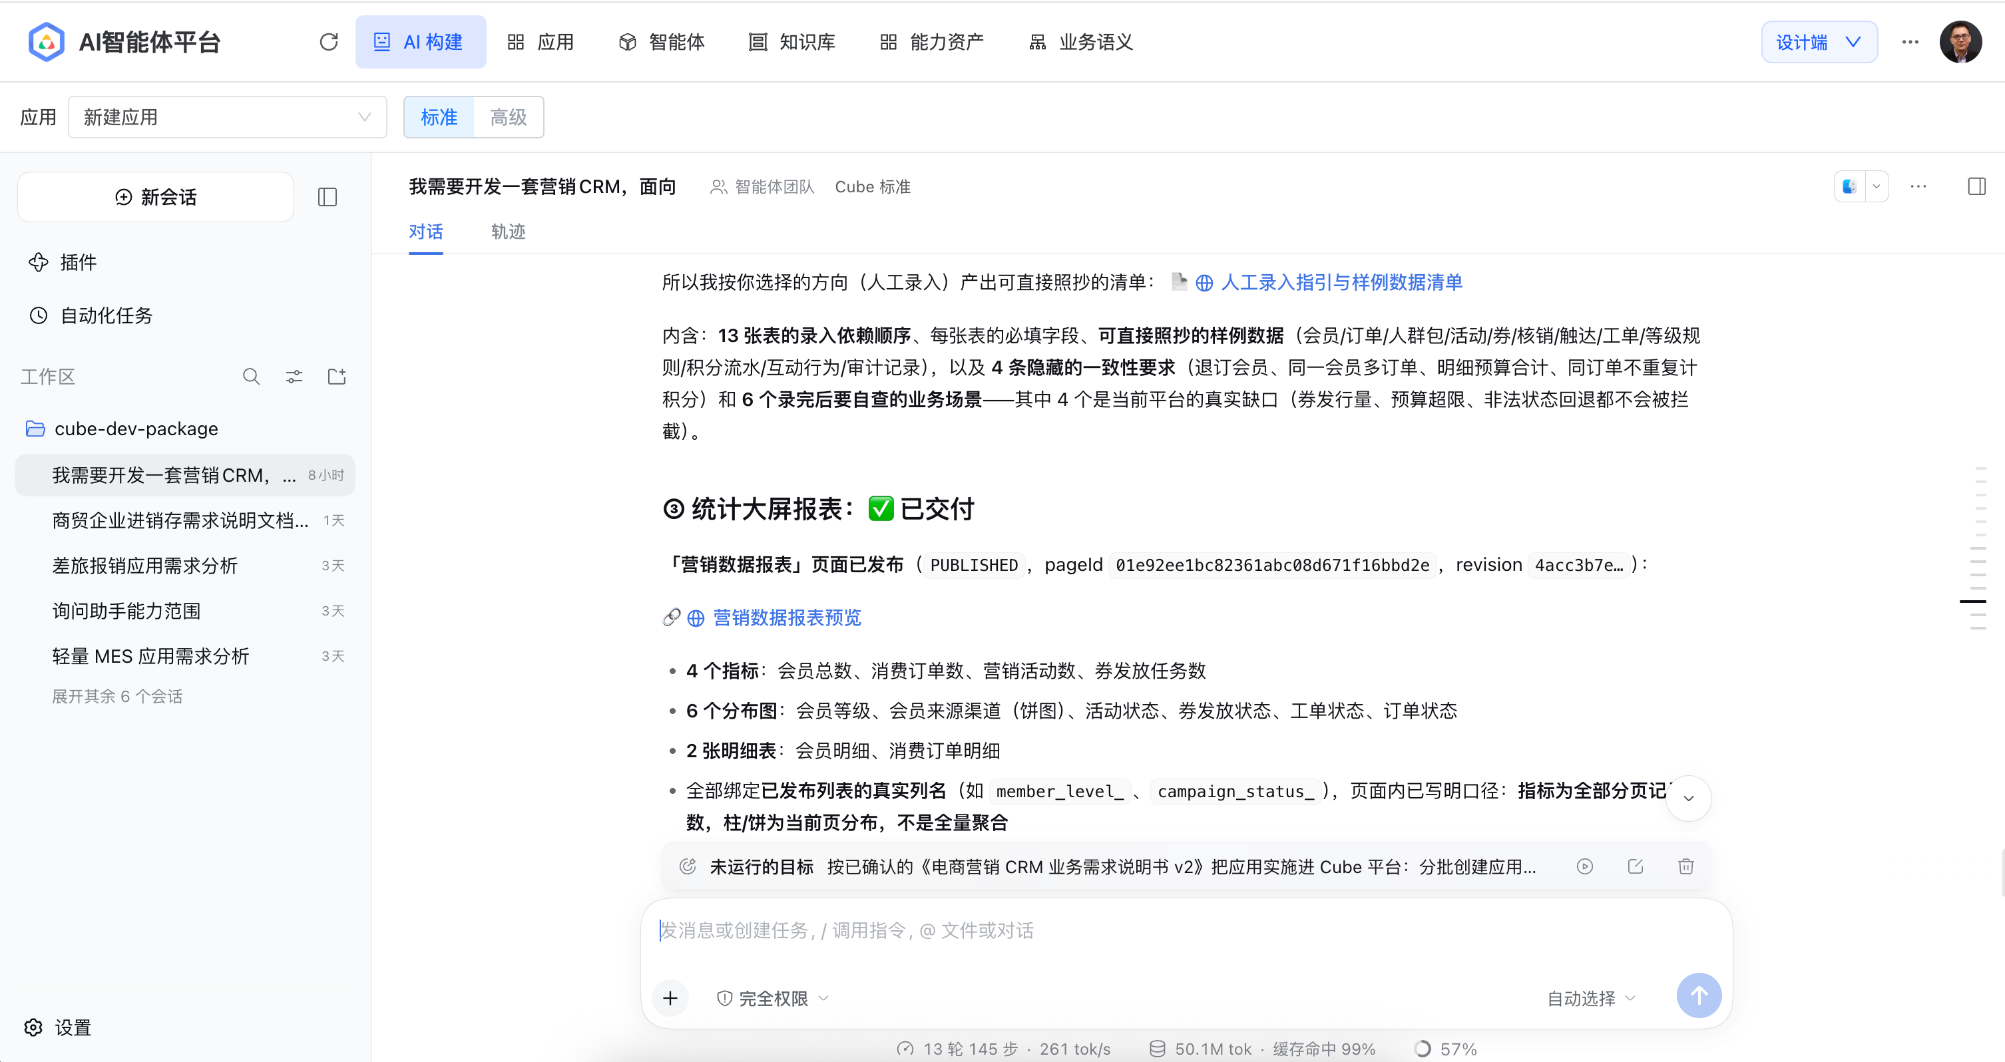This screenshot has height=1062, width=2005.
Task: Click the refresh icon beside platform title
Action: [x=328, y=42]
